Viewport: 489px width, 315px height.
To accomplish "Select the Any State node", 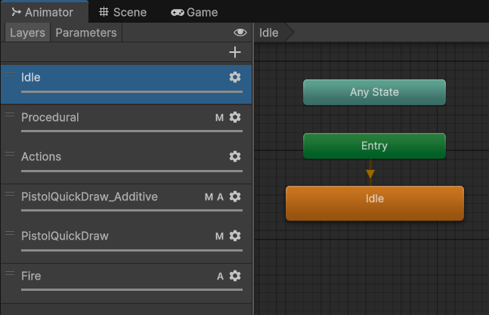I will point(374,92).
